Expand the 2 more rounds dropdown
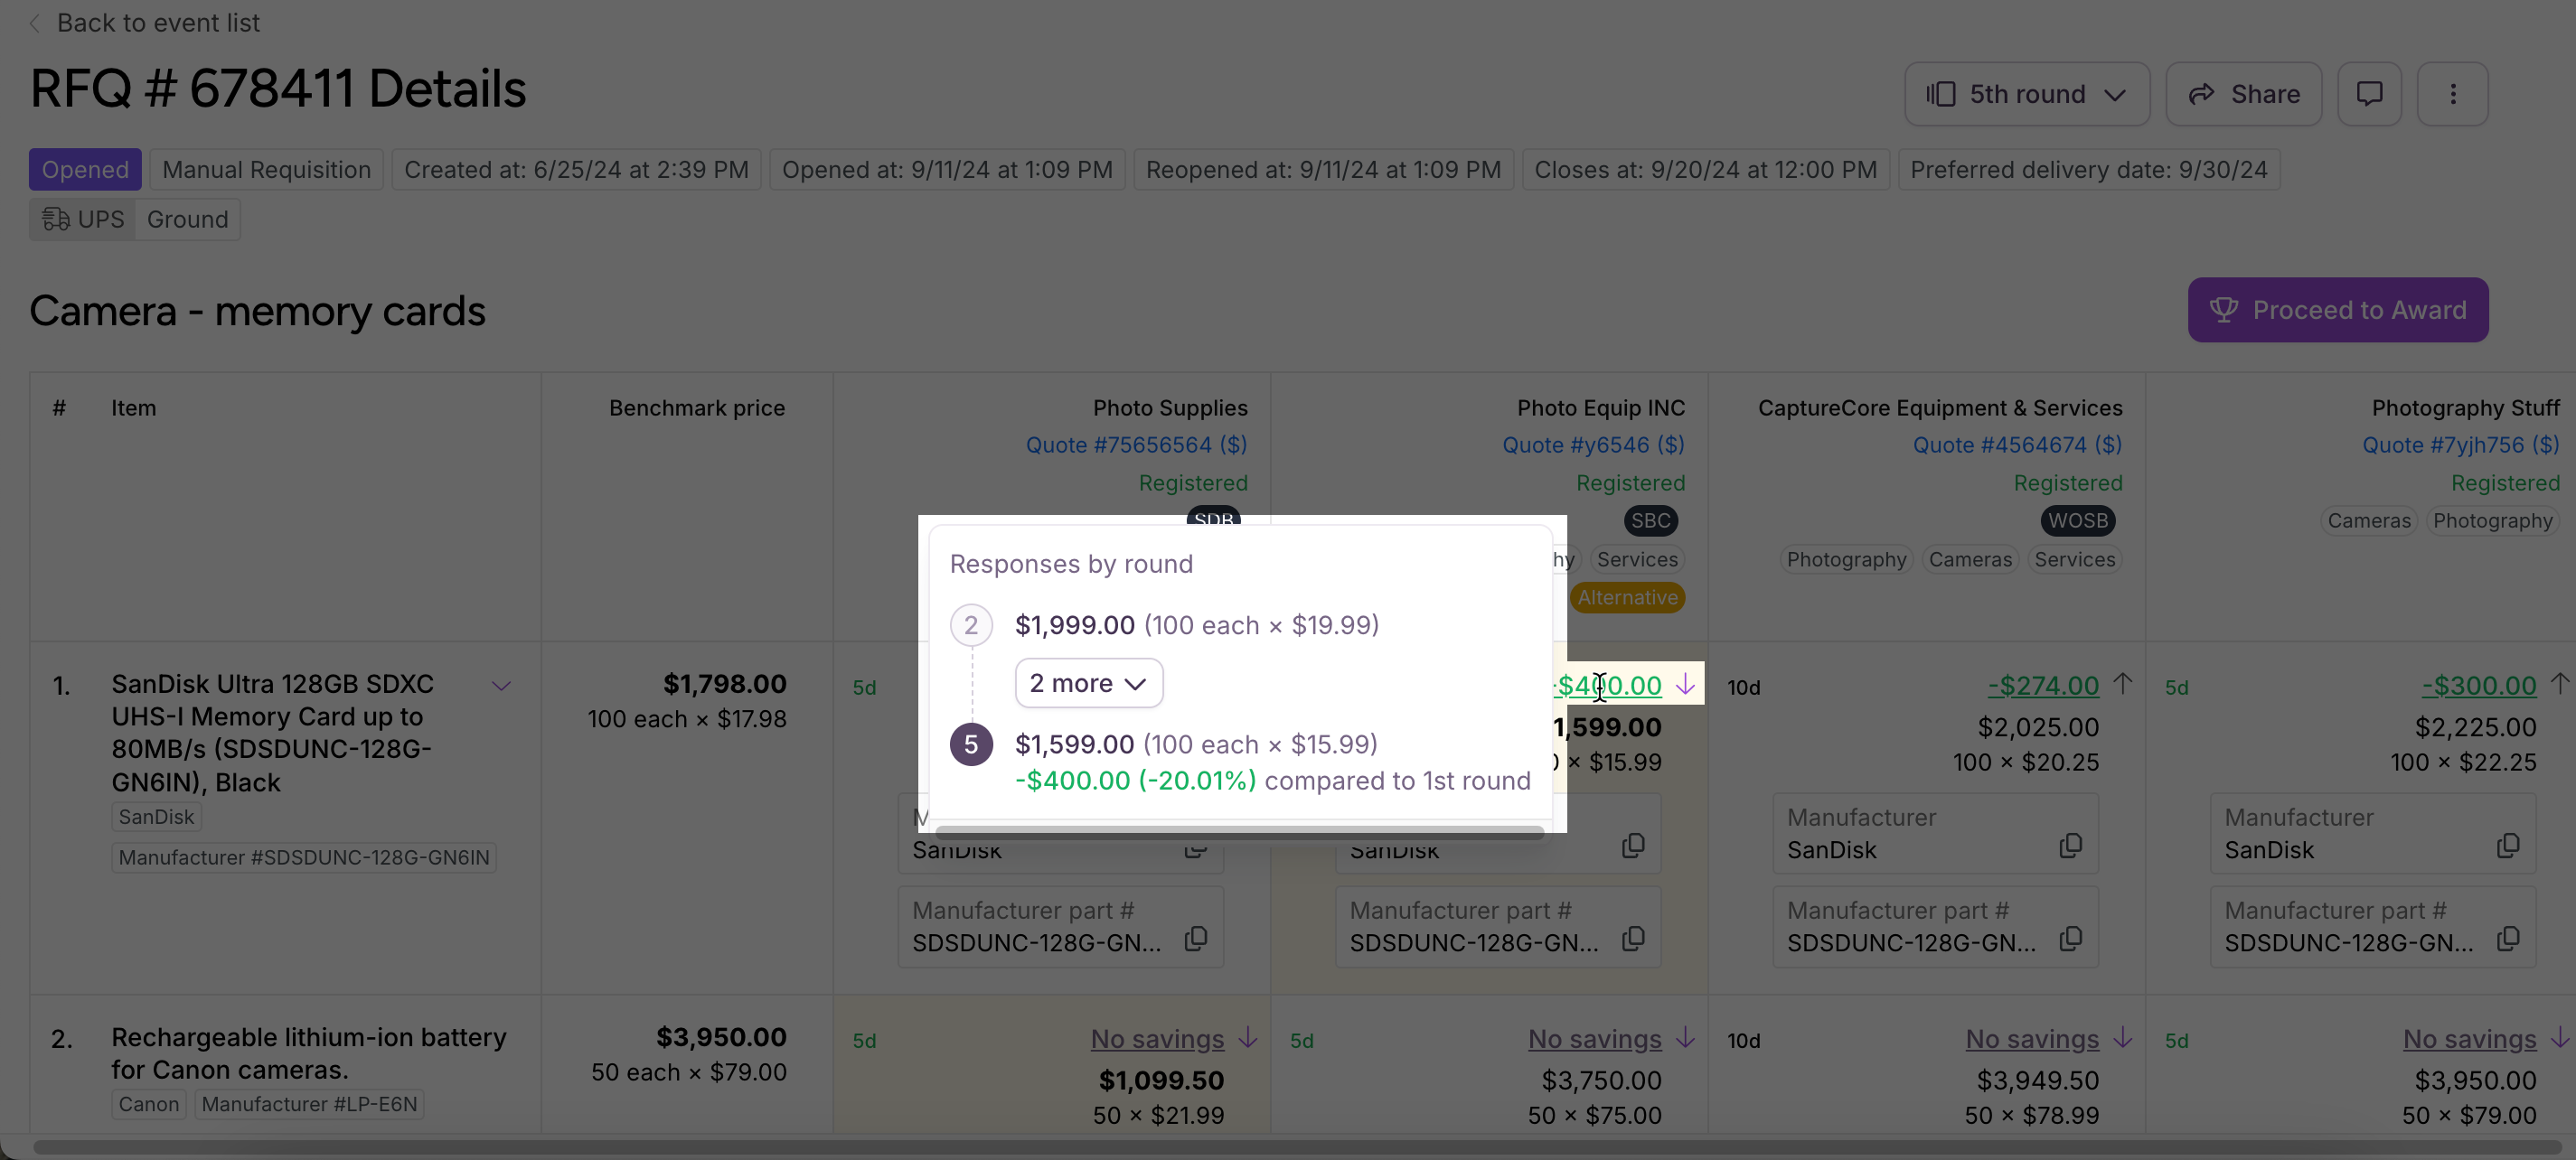Image resolution: width=2576 pixels, height=1160 pixels. tap(1088, 683)
